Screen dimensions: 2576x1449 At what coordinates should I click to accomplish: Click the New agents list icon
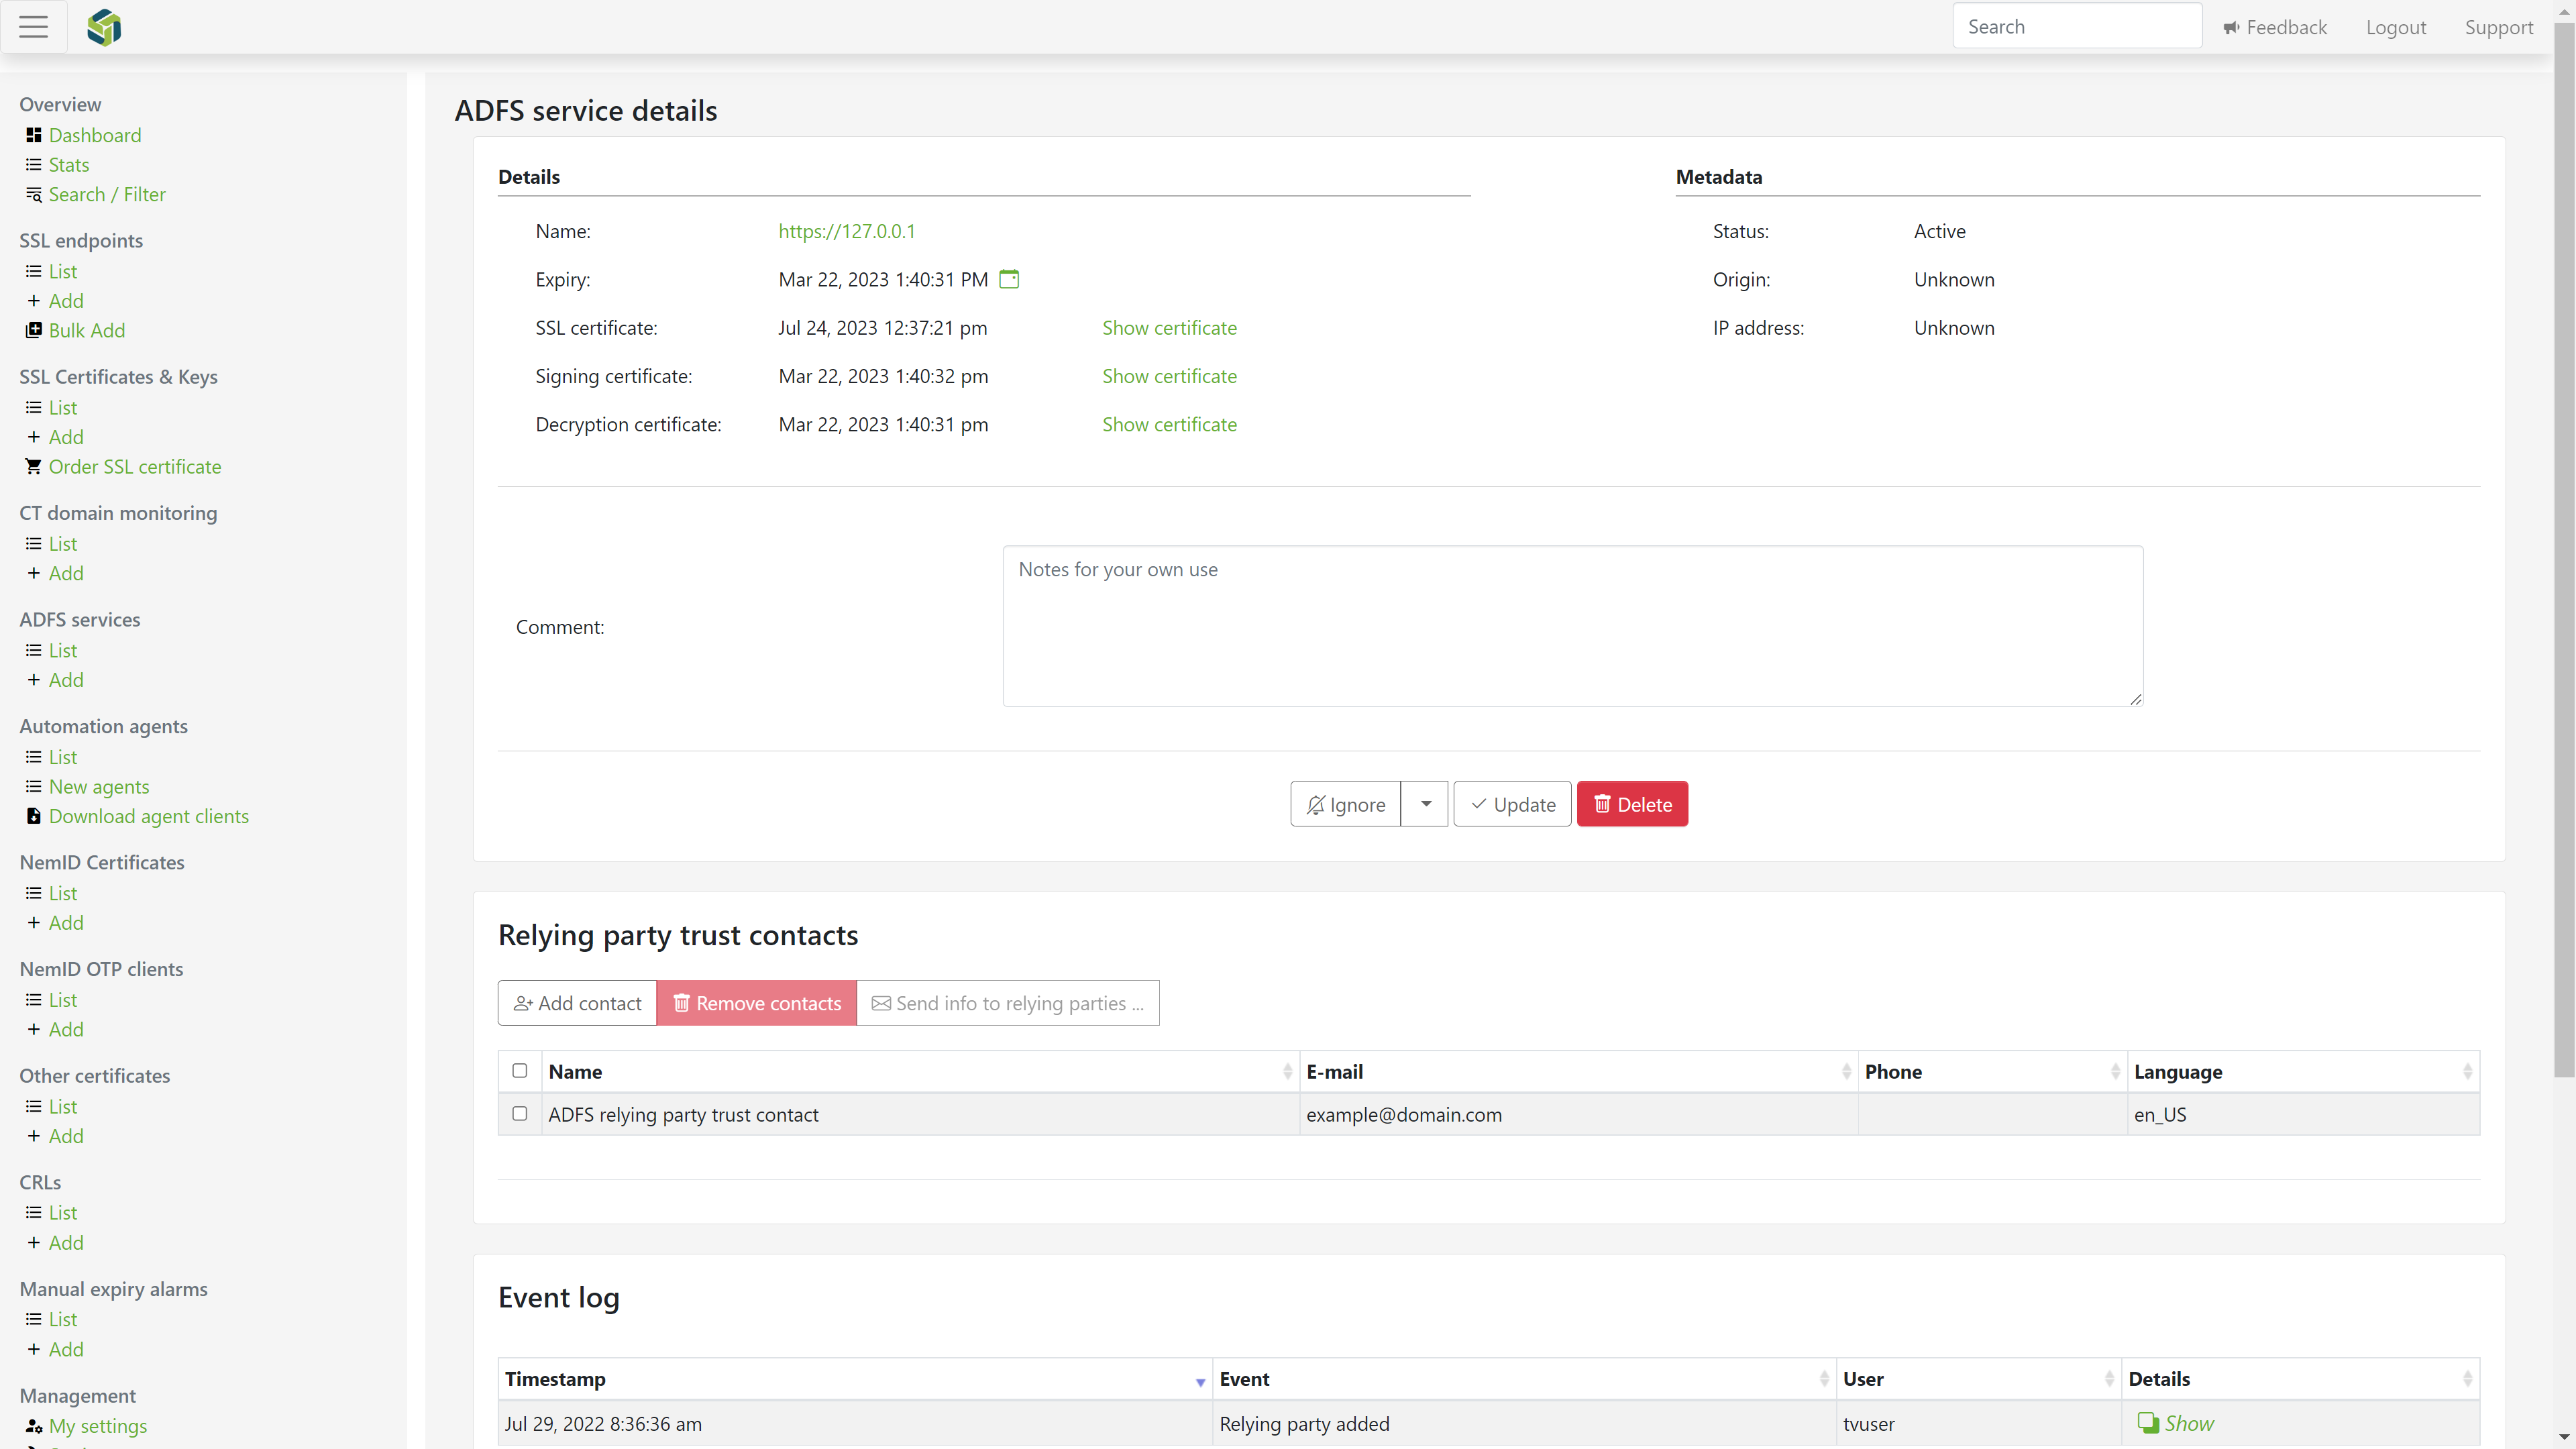(x=34, y=787)
